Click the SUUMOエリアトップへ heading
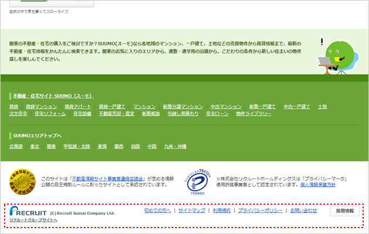 pyautogui.click(x=37, y=136)
